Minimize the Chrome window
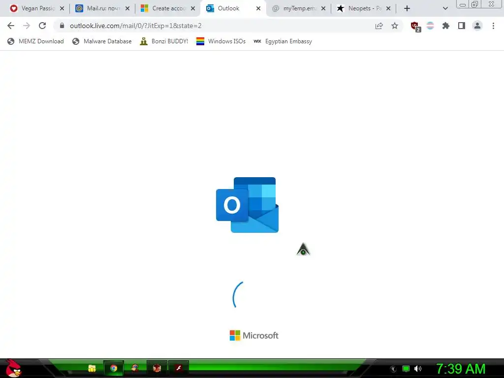Viewport: 504px width, 378px height. tap(463, 4)
